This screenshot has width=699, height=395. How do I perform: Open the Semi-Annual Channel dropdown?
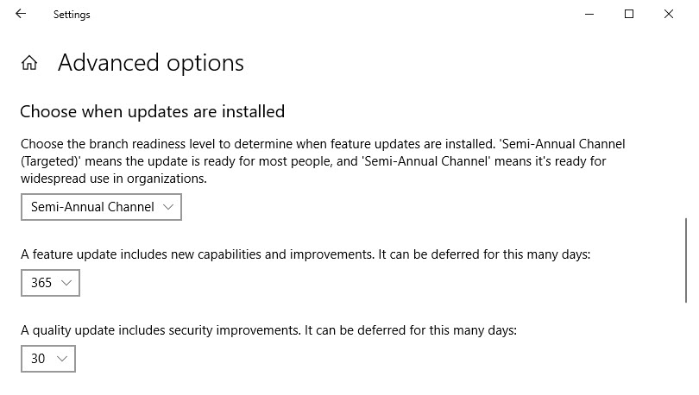(101, 207)
